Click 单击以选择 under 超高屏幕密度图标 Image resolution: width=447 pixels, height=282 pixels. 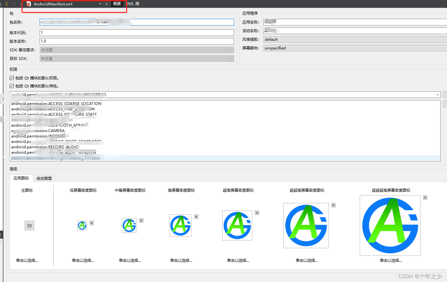[238, 260]
